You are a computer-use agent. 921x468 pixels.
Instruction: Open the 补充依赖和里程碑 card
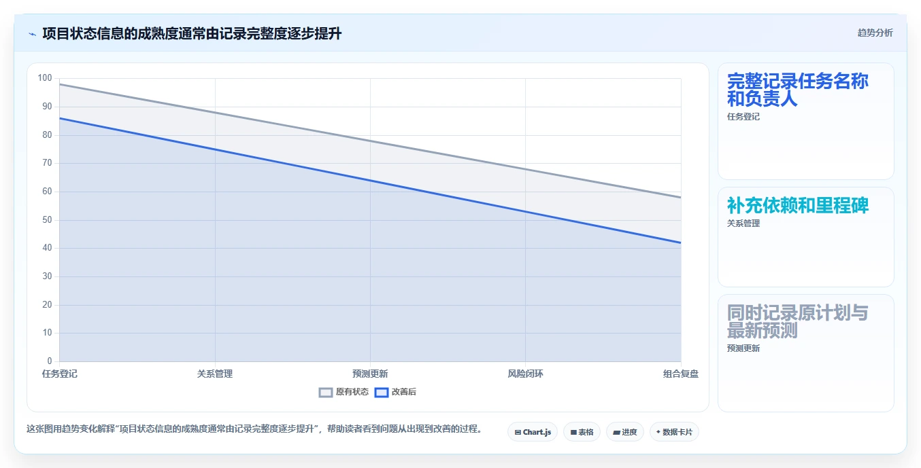click(x=805, y=237)
